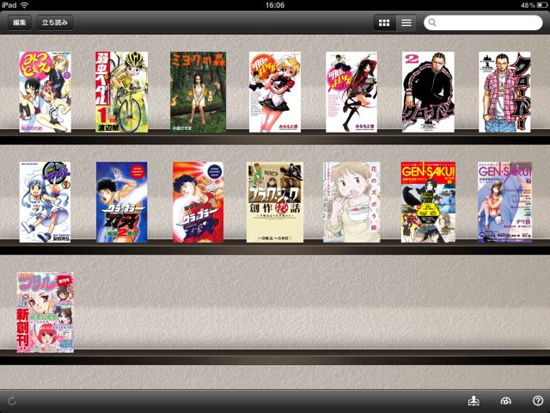The height and width of the screenshot is (413, 550).
Task: Open ミヨリの森 book cover
Action: coord(199,92)
